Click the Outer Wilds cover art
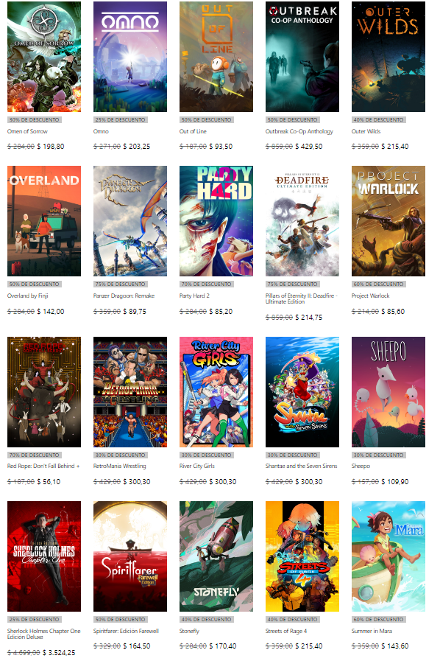The height and width of the screenshot is (664, 440). [388, 57]
